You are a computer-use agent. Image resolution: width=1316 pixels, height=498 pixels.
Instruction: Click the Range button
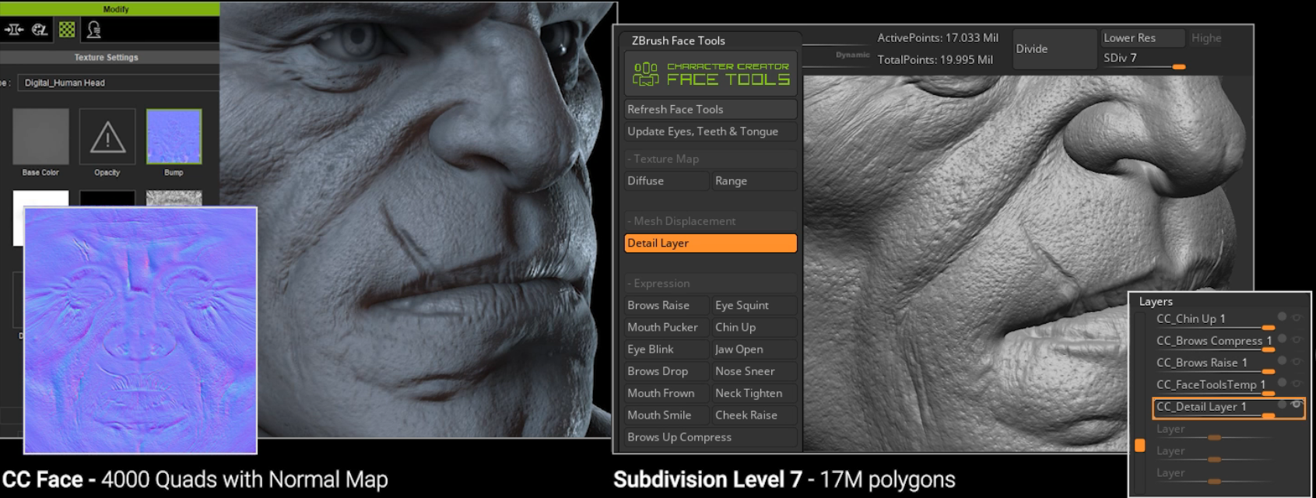point(755,181)
